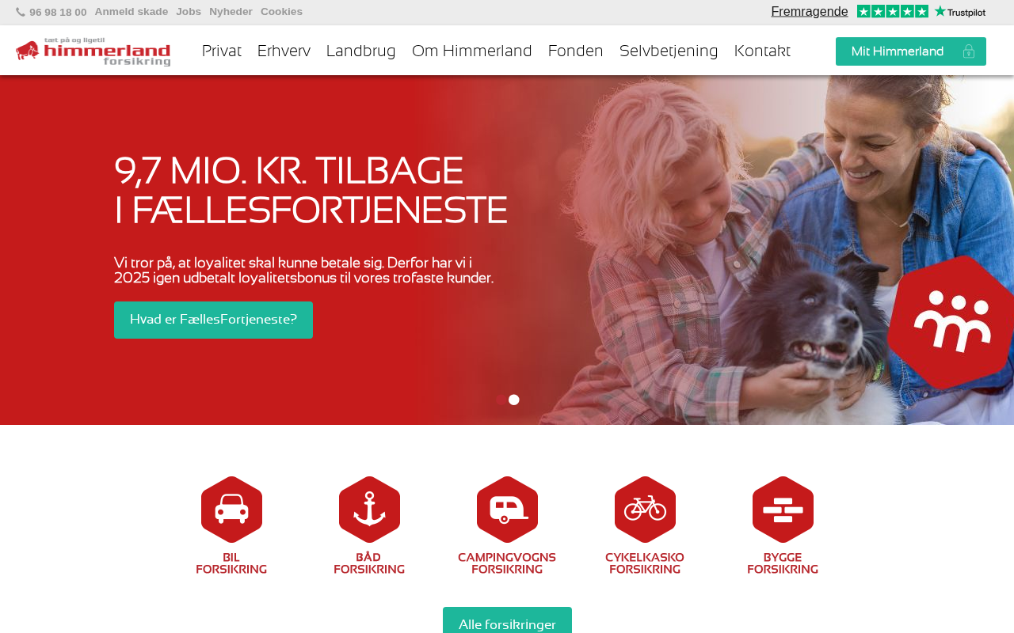Call the 96 98 18 00 phone link
The width and height of the screenshot is (1014, 633).
click(x=51, y=12)
